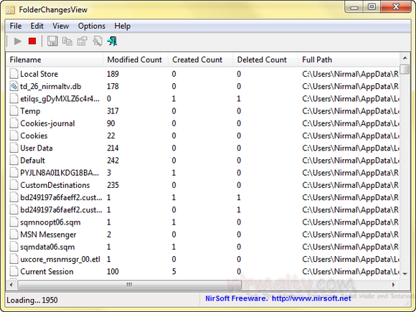Click the vertical scrollbar thumb
The height and width of the screenshot is (312, 416).
pyautogui.click(x=405, y=70)
